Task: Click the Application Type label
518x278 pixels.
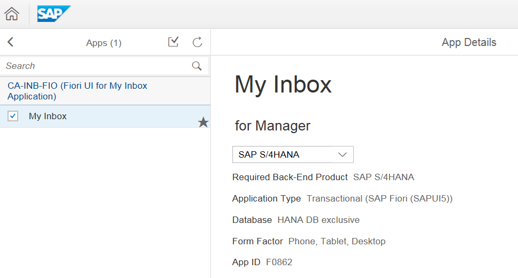Action: point(266,198)
